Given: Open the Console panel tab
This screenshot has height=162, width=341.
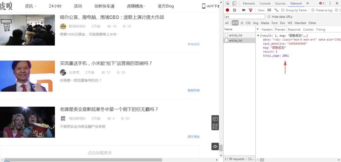Looking at the screenshot, I should pyautogui.click(x=265, y=3).
